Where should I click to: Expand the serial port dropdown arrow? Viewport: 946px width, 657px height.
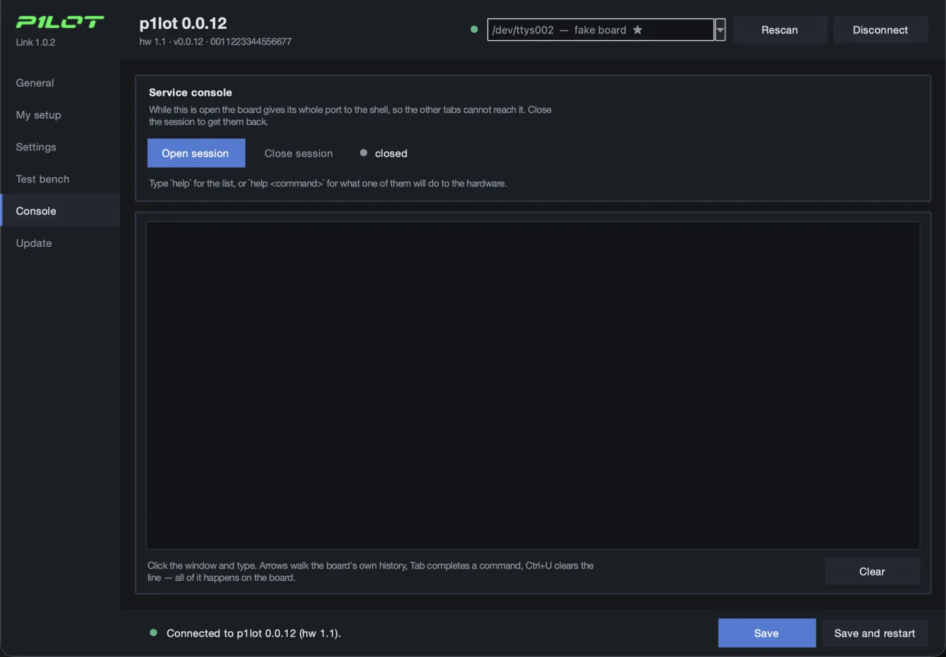[x=720, y=30]
